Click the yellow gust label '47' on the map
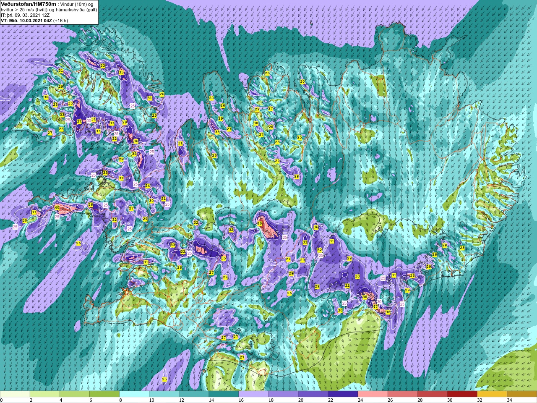 375,307
